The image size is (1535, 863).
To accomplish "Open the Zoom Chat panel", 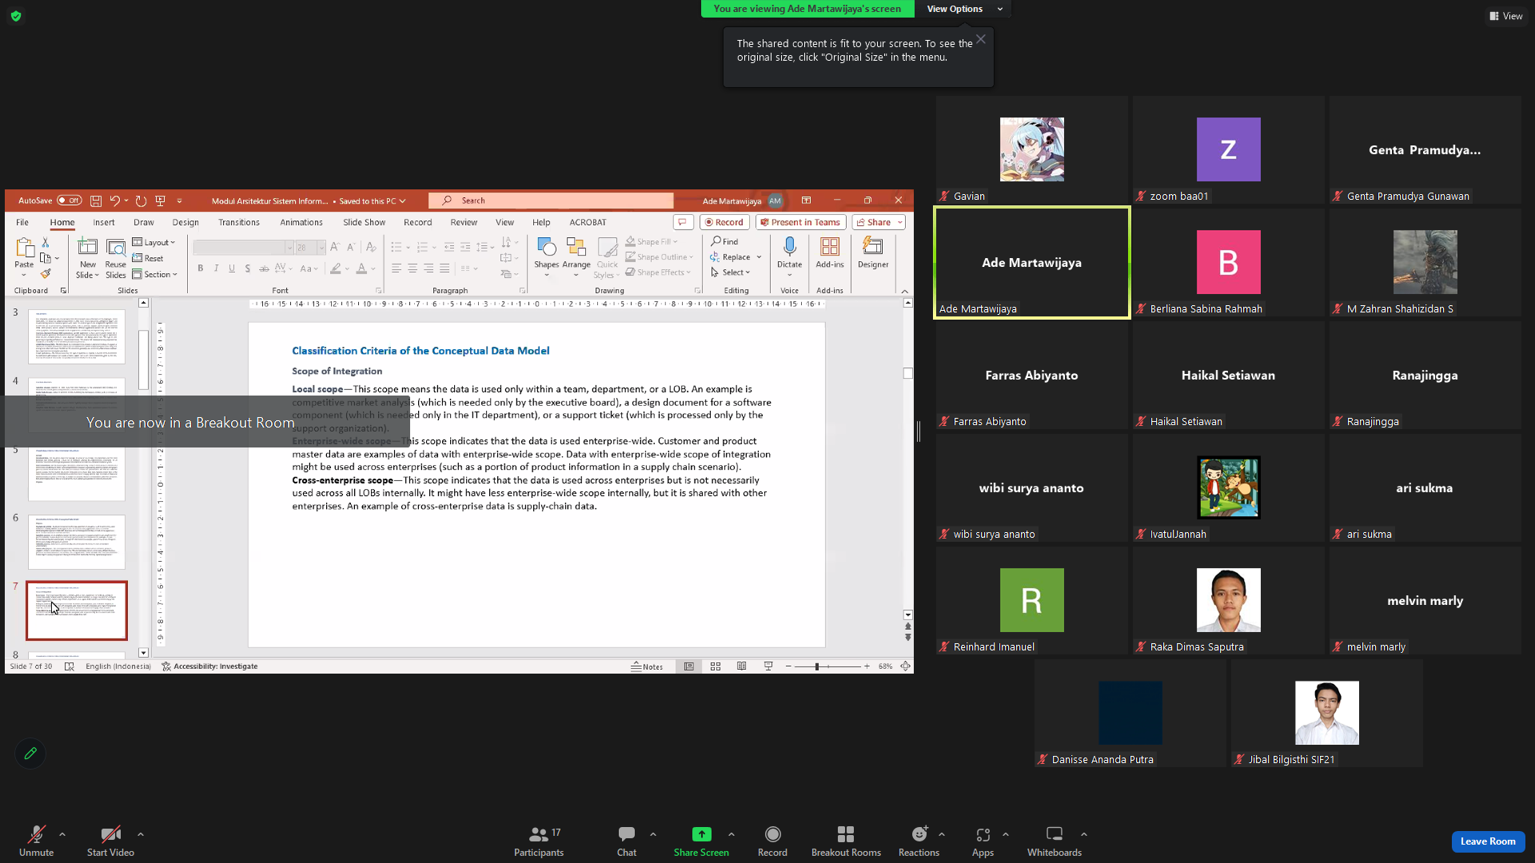I will pos(627,841).
